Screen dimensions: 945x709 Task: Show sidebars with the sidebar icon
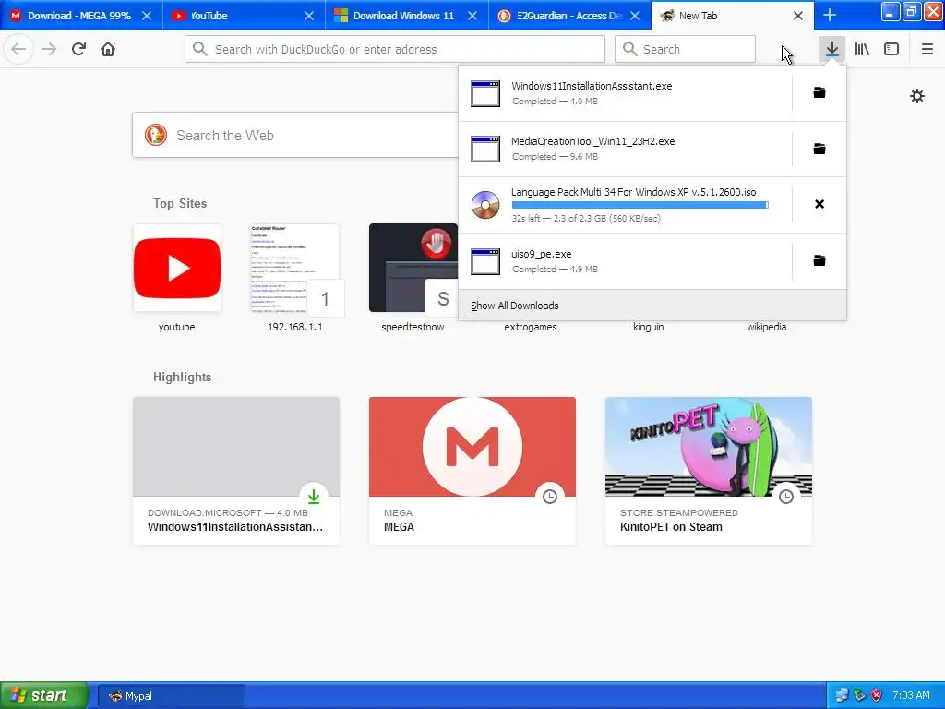tap(891, 49)
